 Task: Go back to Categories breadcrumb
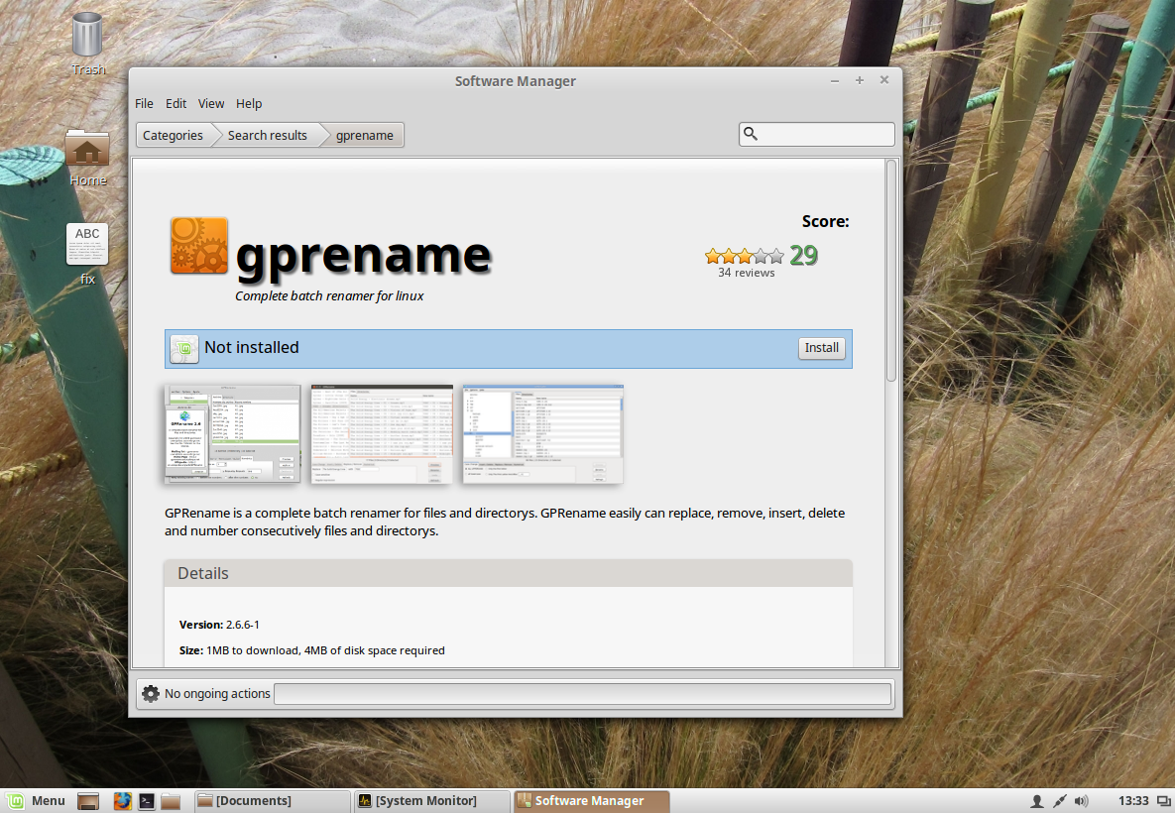[x=173, y=135]
